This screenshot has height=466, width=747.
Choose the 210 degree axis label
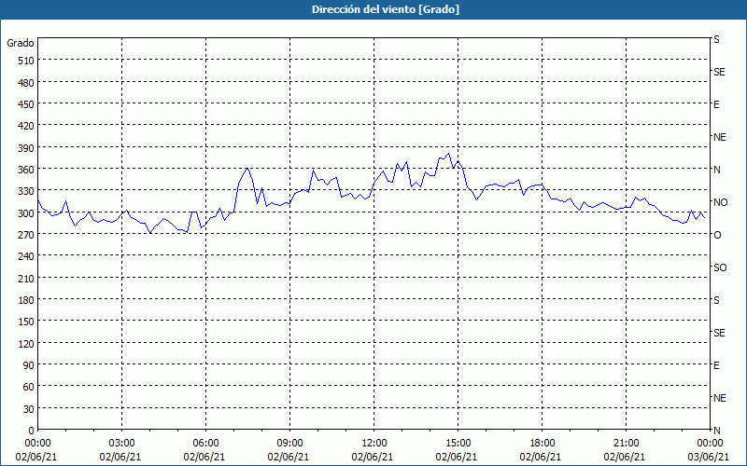point(27,279)
